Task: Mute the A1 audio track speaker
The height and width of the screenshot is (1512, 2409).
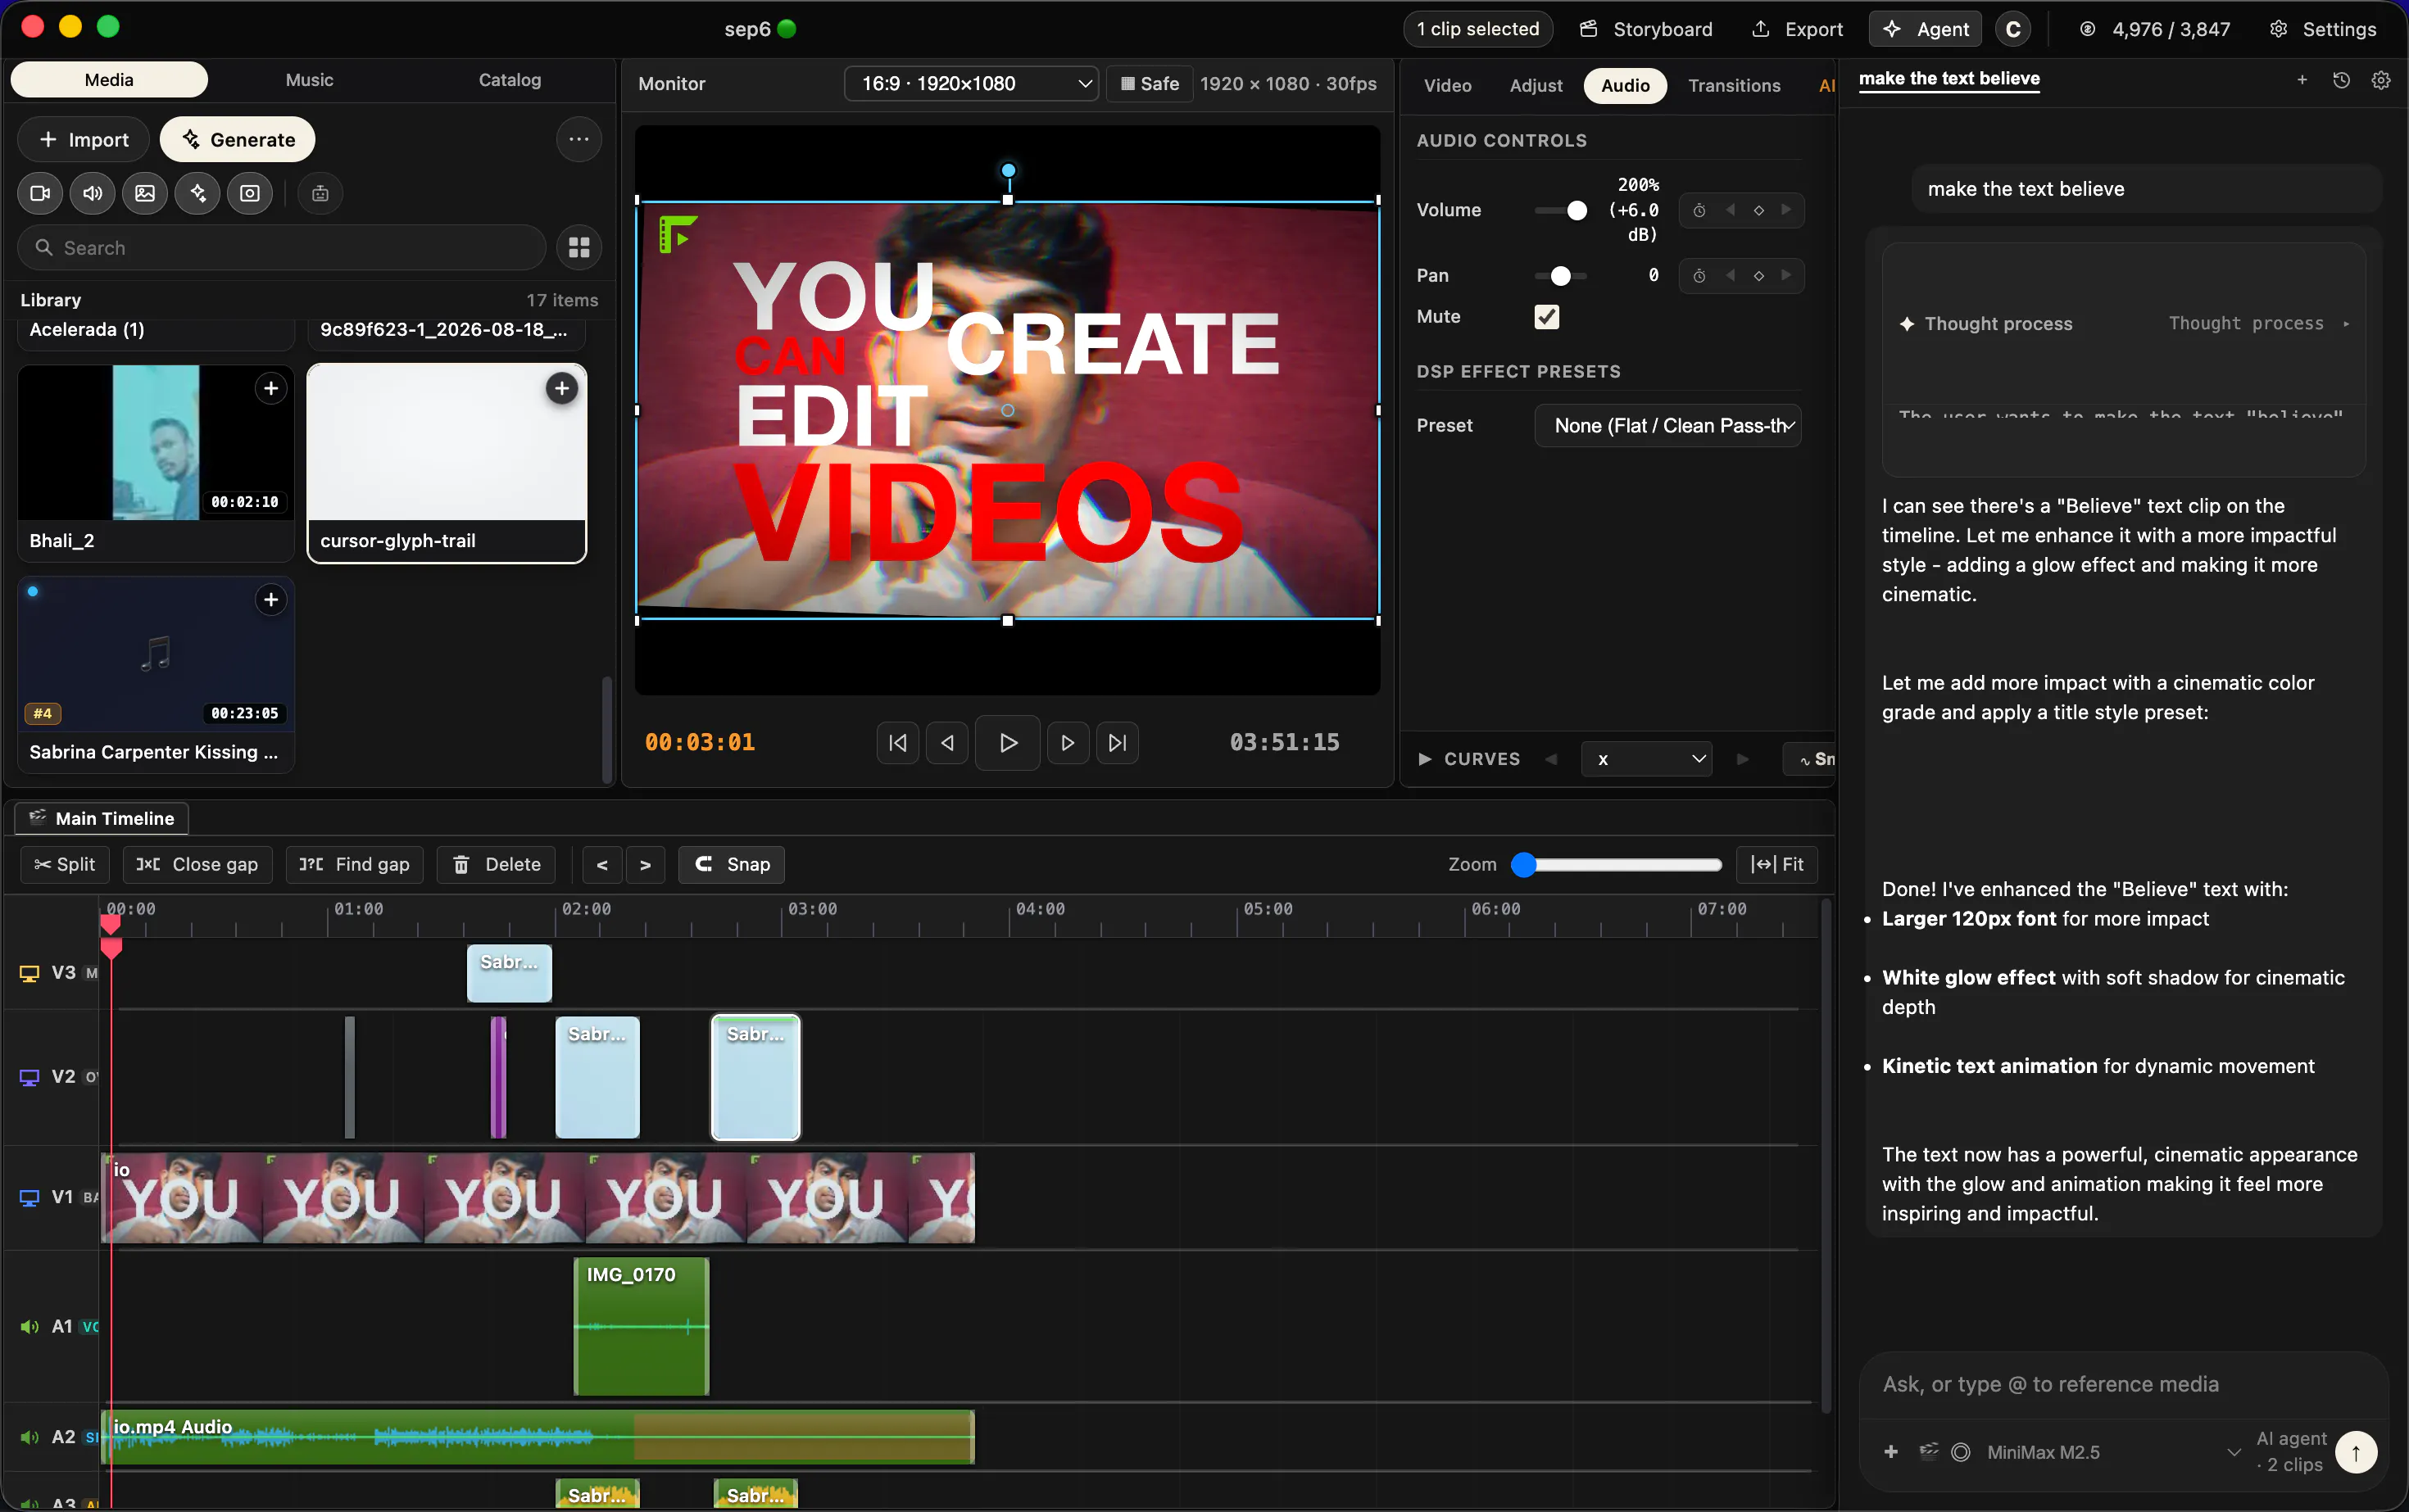Action: coord(30,1327)
